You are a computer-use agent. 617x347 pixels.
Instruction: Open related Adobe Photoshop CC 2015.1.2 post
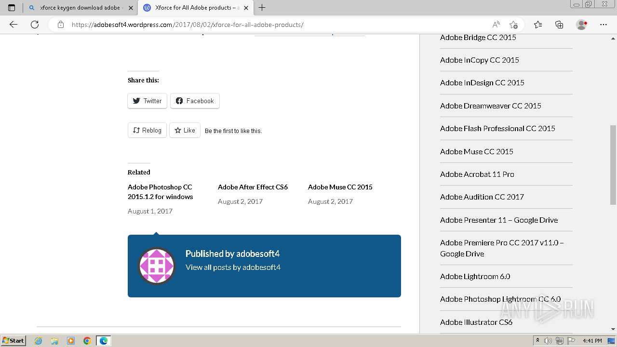click(160, 192)
